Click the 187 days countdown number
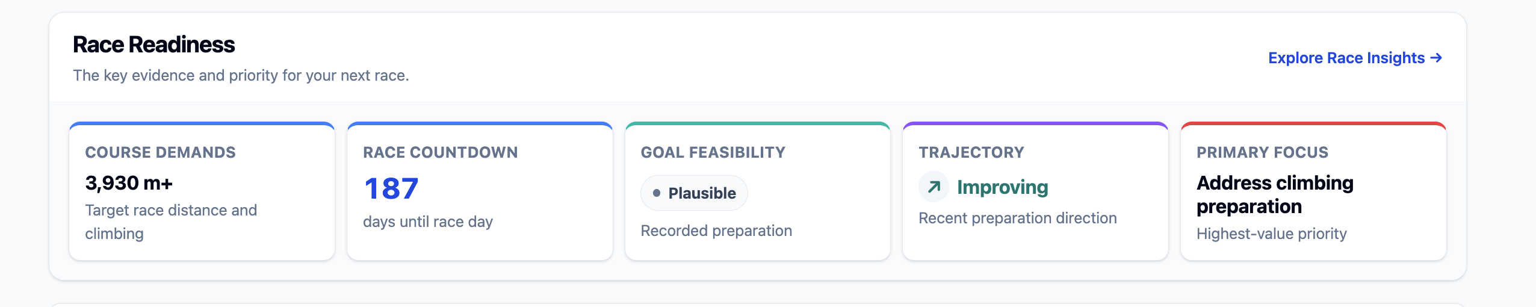Screen dimensions: 1536x307 [391, 188]
